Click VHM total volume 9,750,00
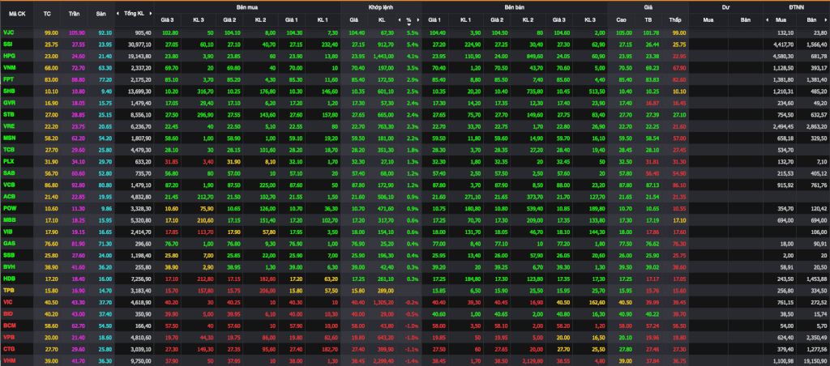This screenshot has width=830, height=366. 142,360
